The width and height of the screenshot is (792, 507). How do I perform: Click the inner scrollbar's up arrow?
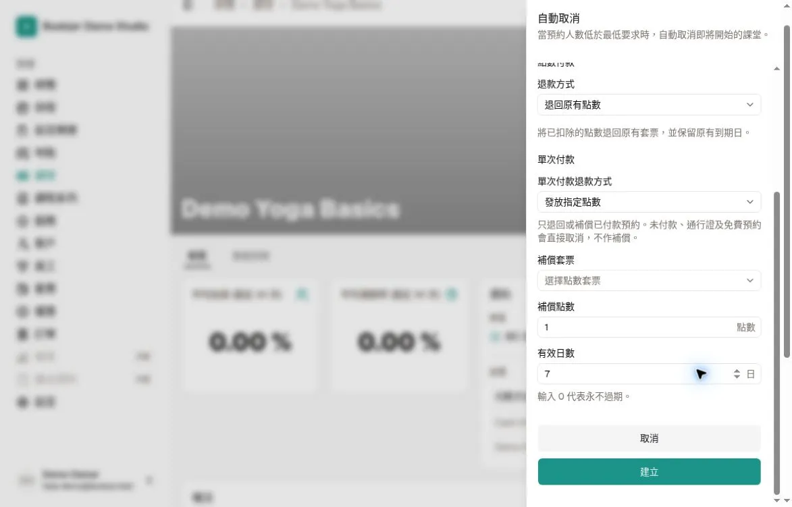[777, 68]
